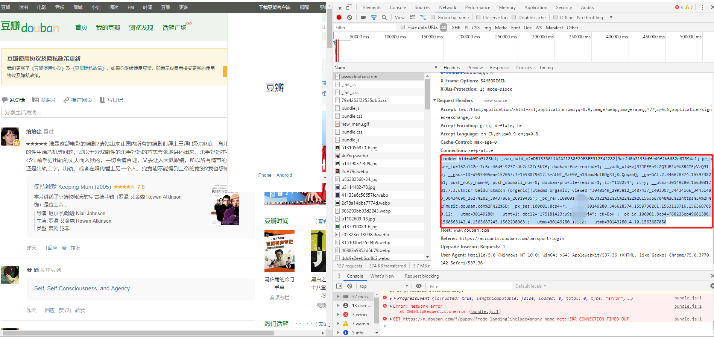Expand the 37 messages group
Image resolution: width=714 pixels, height=337 pixels.
pyautogui.click(x=338, y=296)
